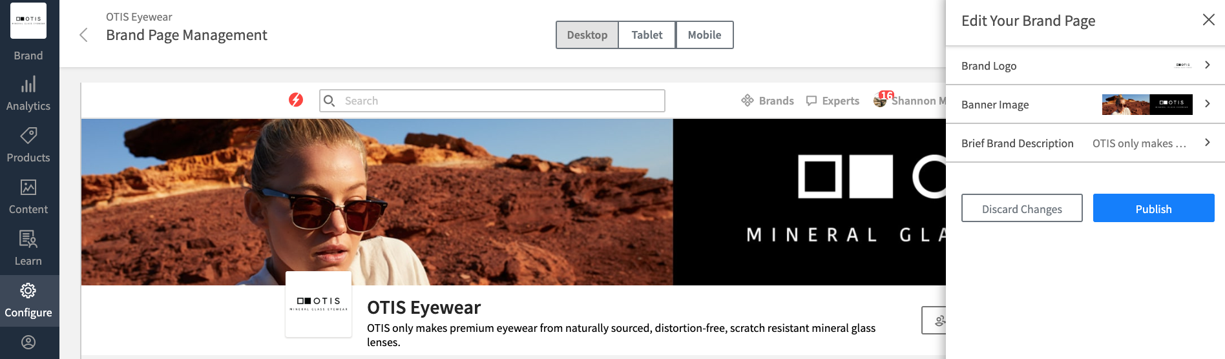Screen dimensions: 1225x359
Task: Click the banner photo of woman in sunglasses
Action: (x=377, y=202)
